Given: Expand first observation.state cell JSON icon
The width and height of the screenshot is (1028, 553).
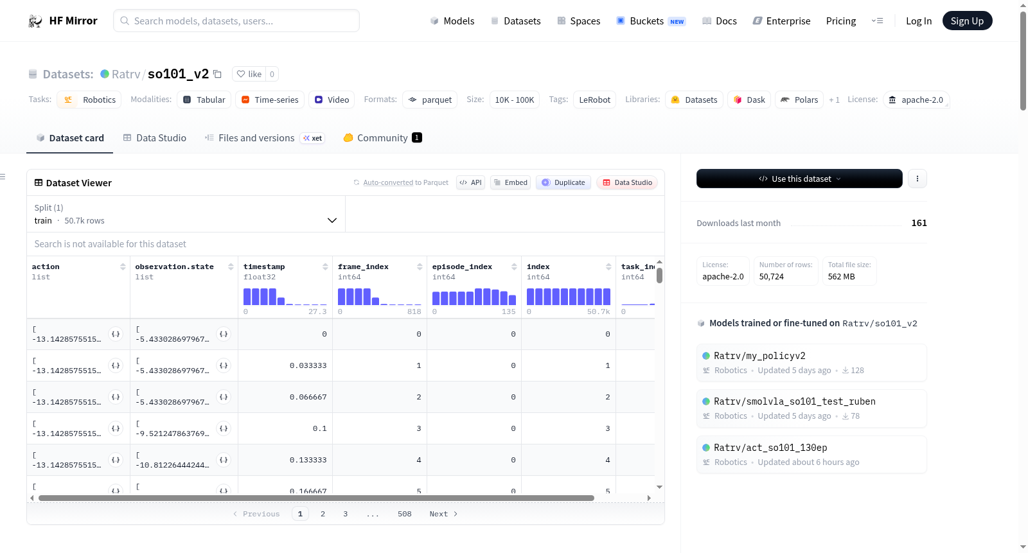Looking at the screenshot, I should coord(224,334).
